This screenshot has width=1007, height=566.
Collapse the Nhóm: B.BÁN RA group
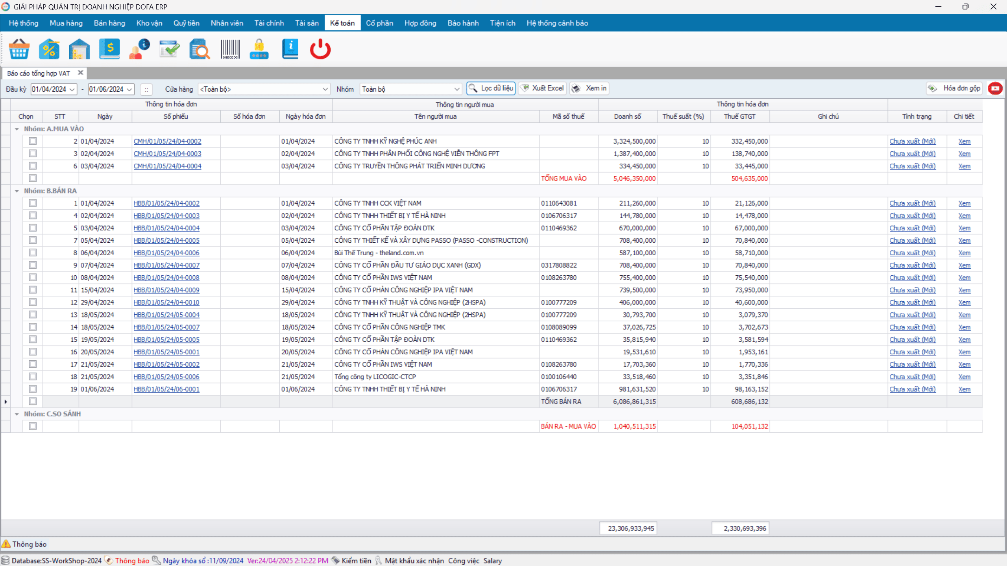(17, 191)
